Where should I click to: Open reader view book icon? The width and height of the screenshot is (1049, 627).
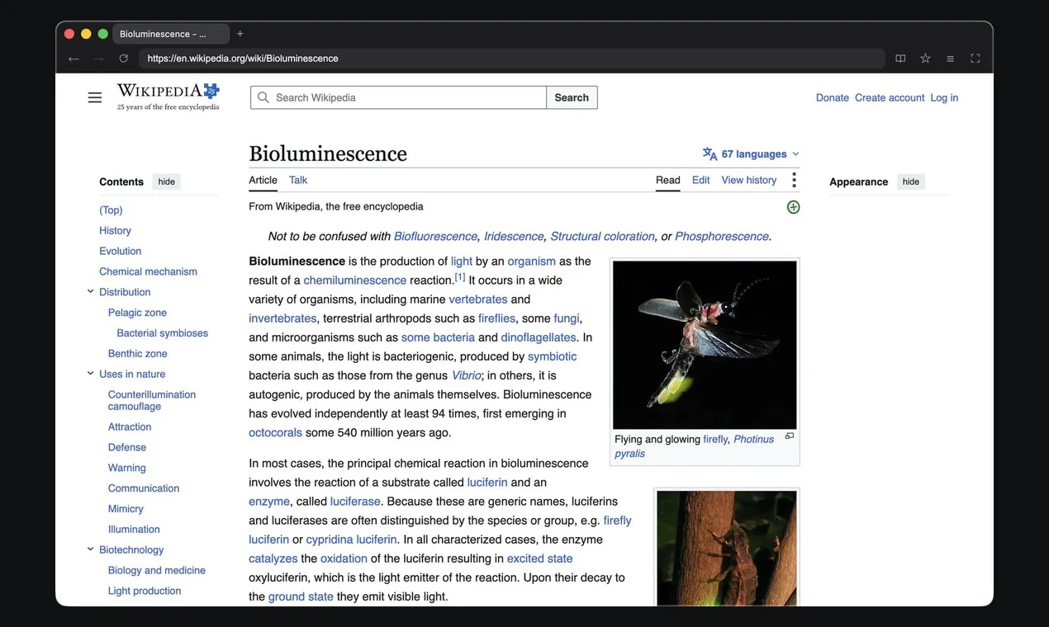(900, 59)
